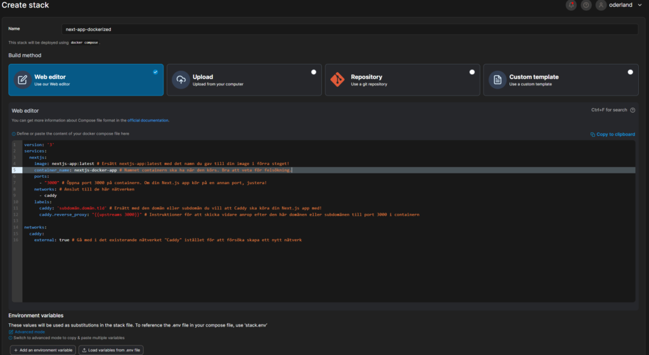Click help icon beside Ctrl+F for search
The width and height of the screenshot is (649, 355).
633,110
